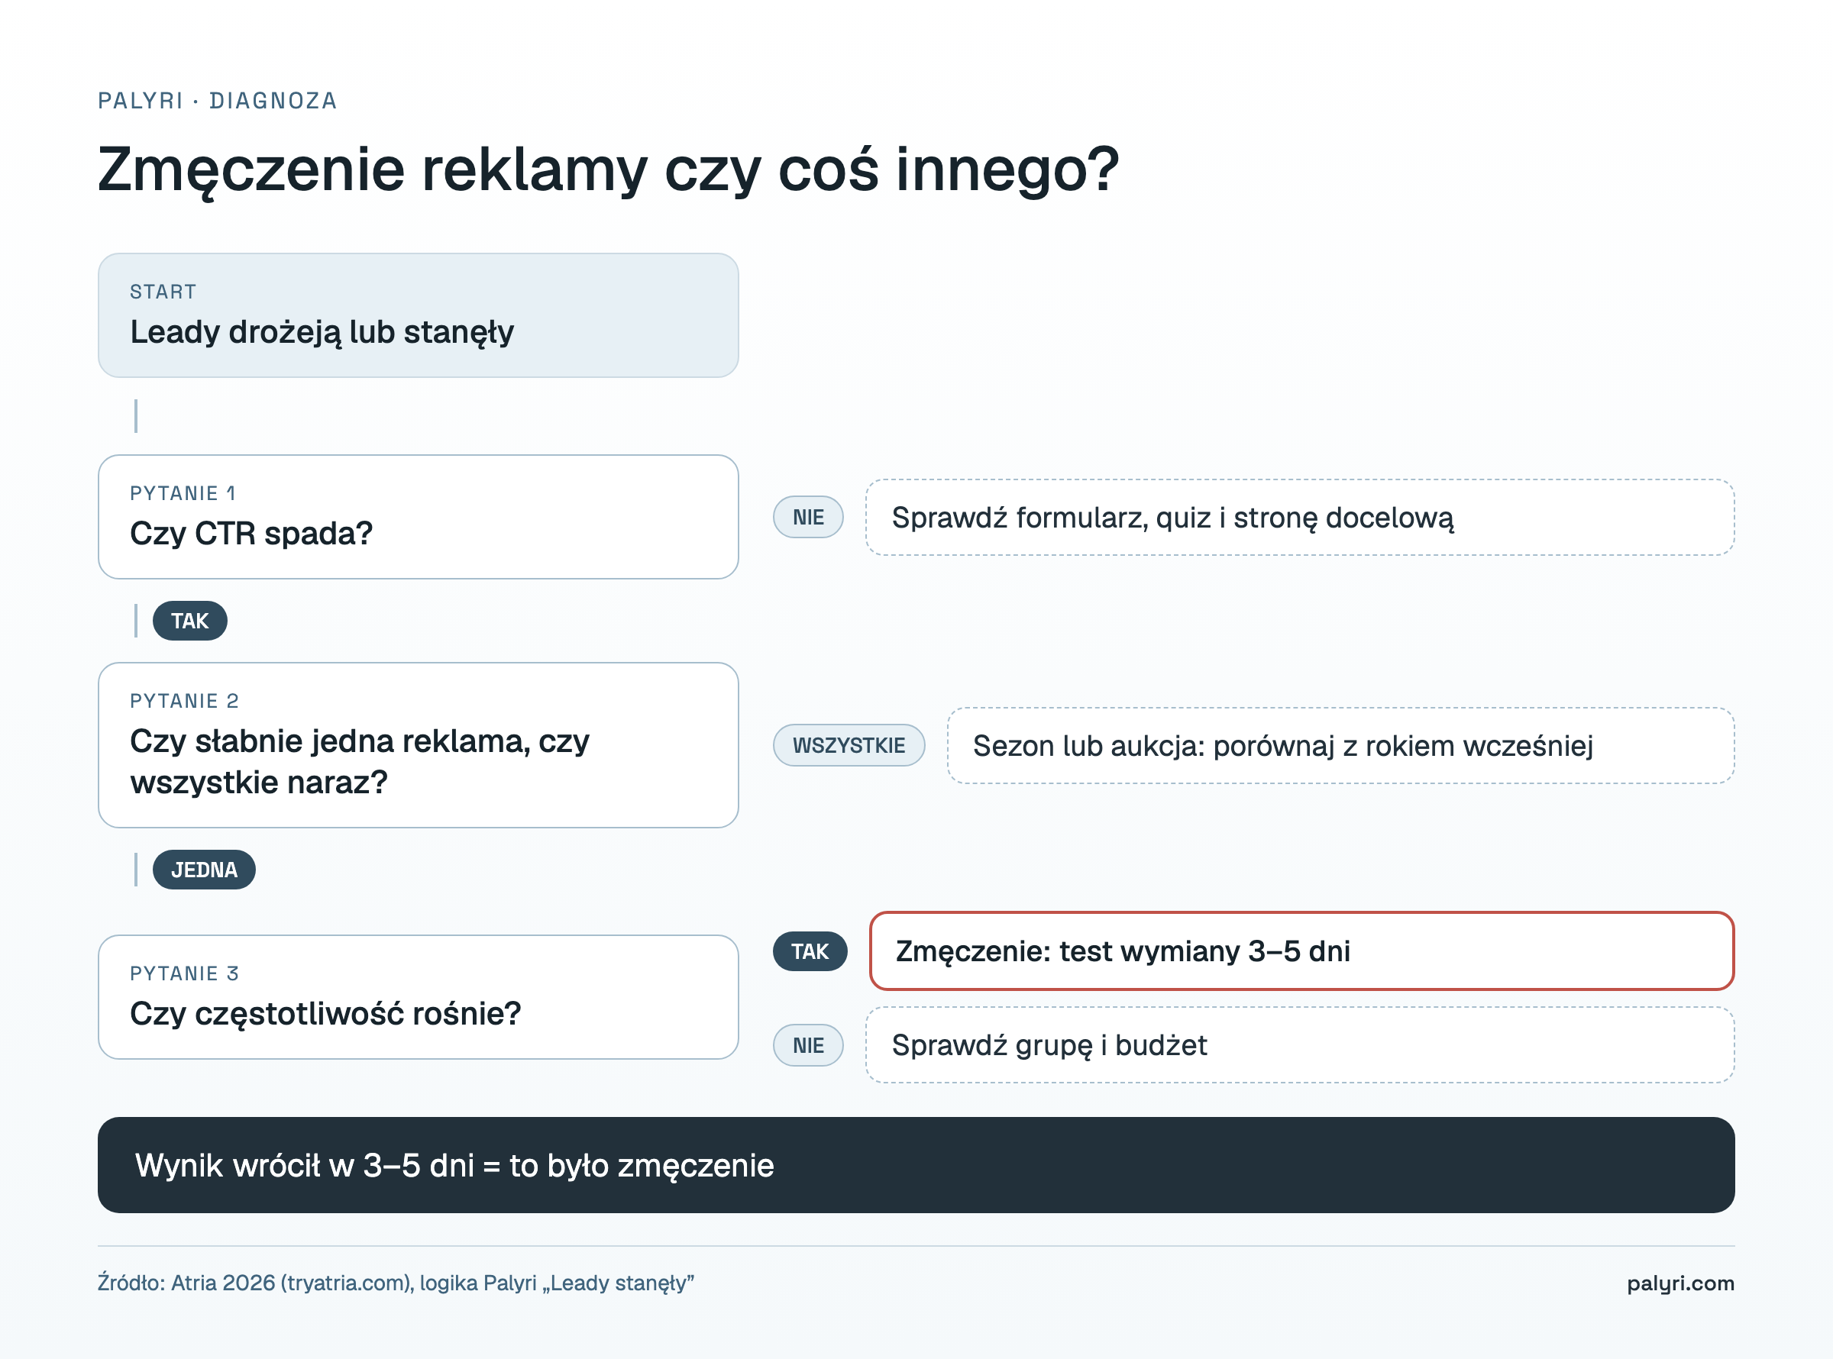Open 'Sprawdź formularz, quiz i stronę docelową' box

coord(1300,518)
